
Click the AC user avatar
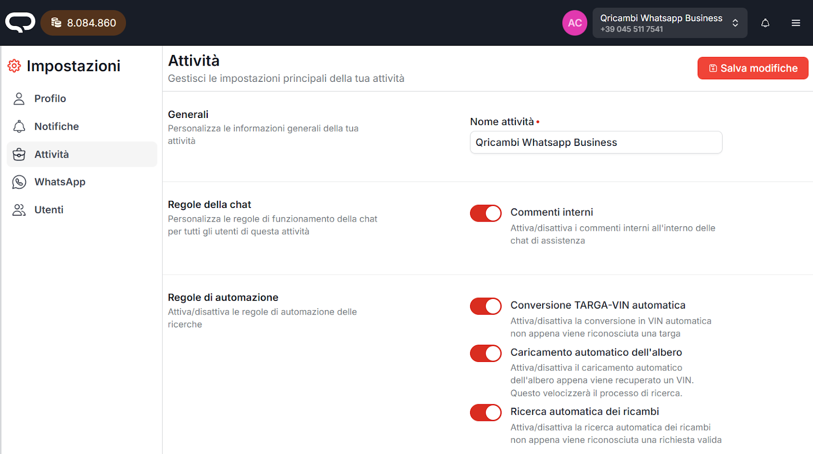[x=574, y=23]
